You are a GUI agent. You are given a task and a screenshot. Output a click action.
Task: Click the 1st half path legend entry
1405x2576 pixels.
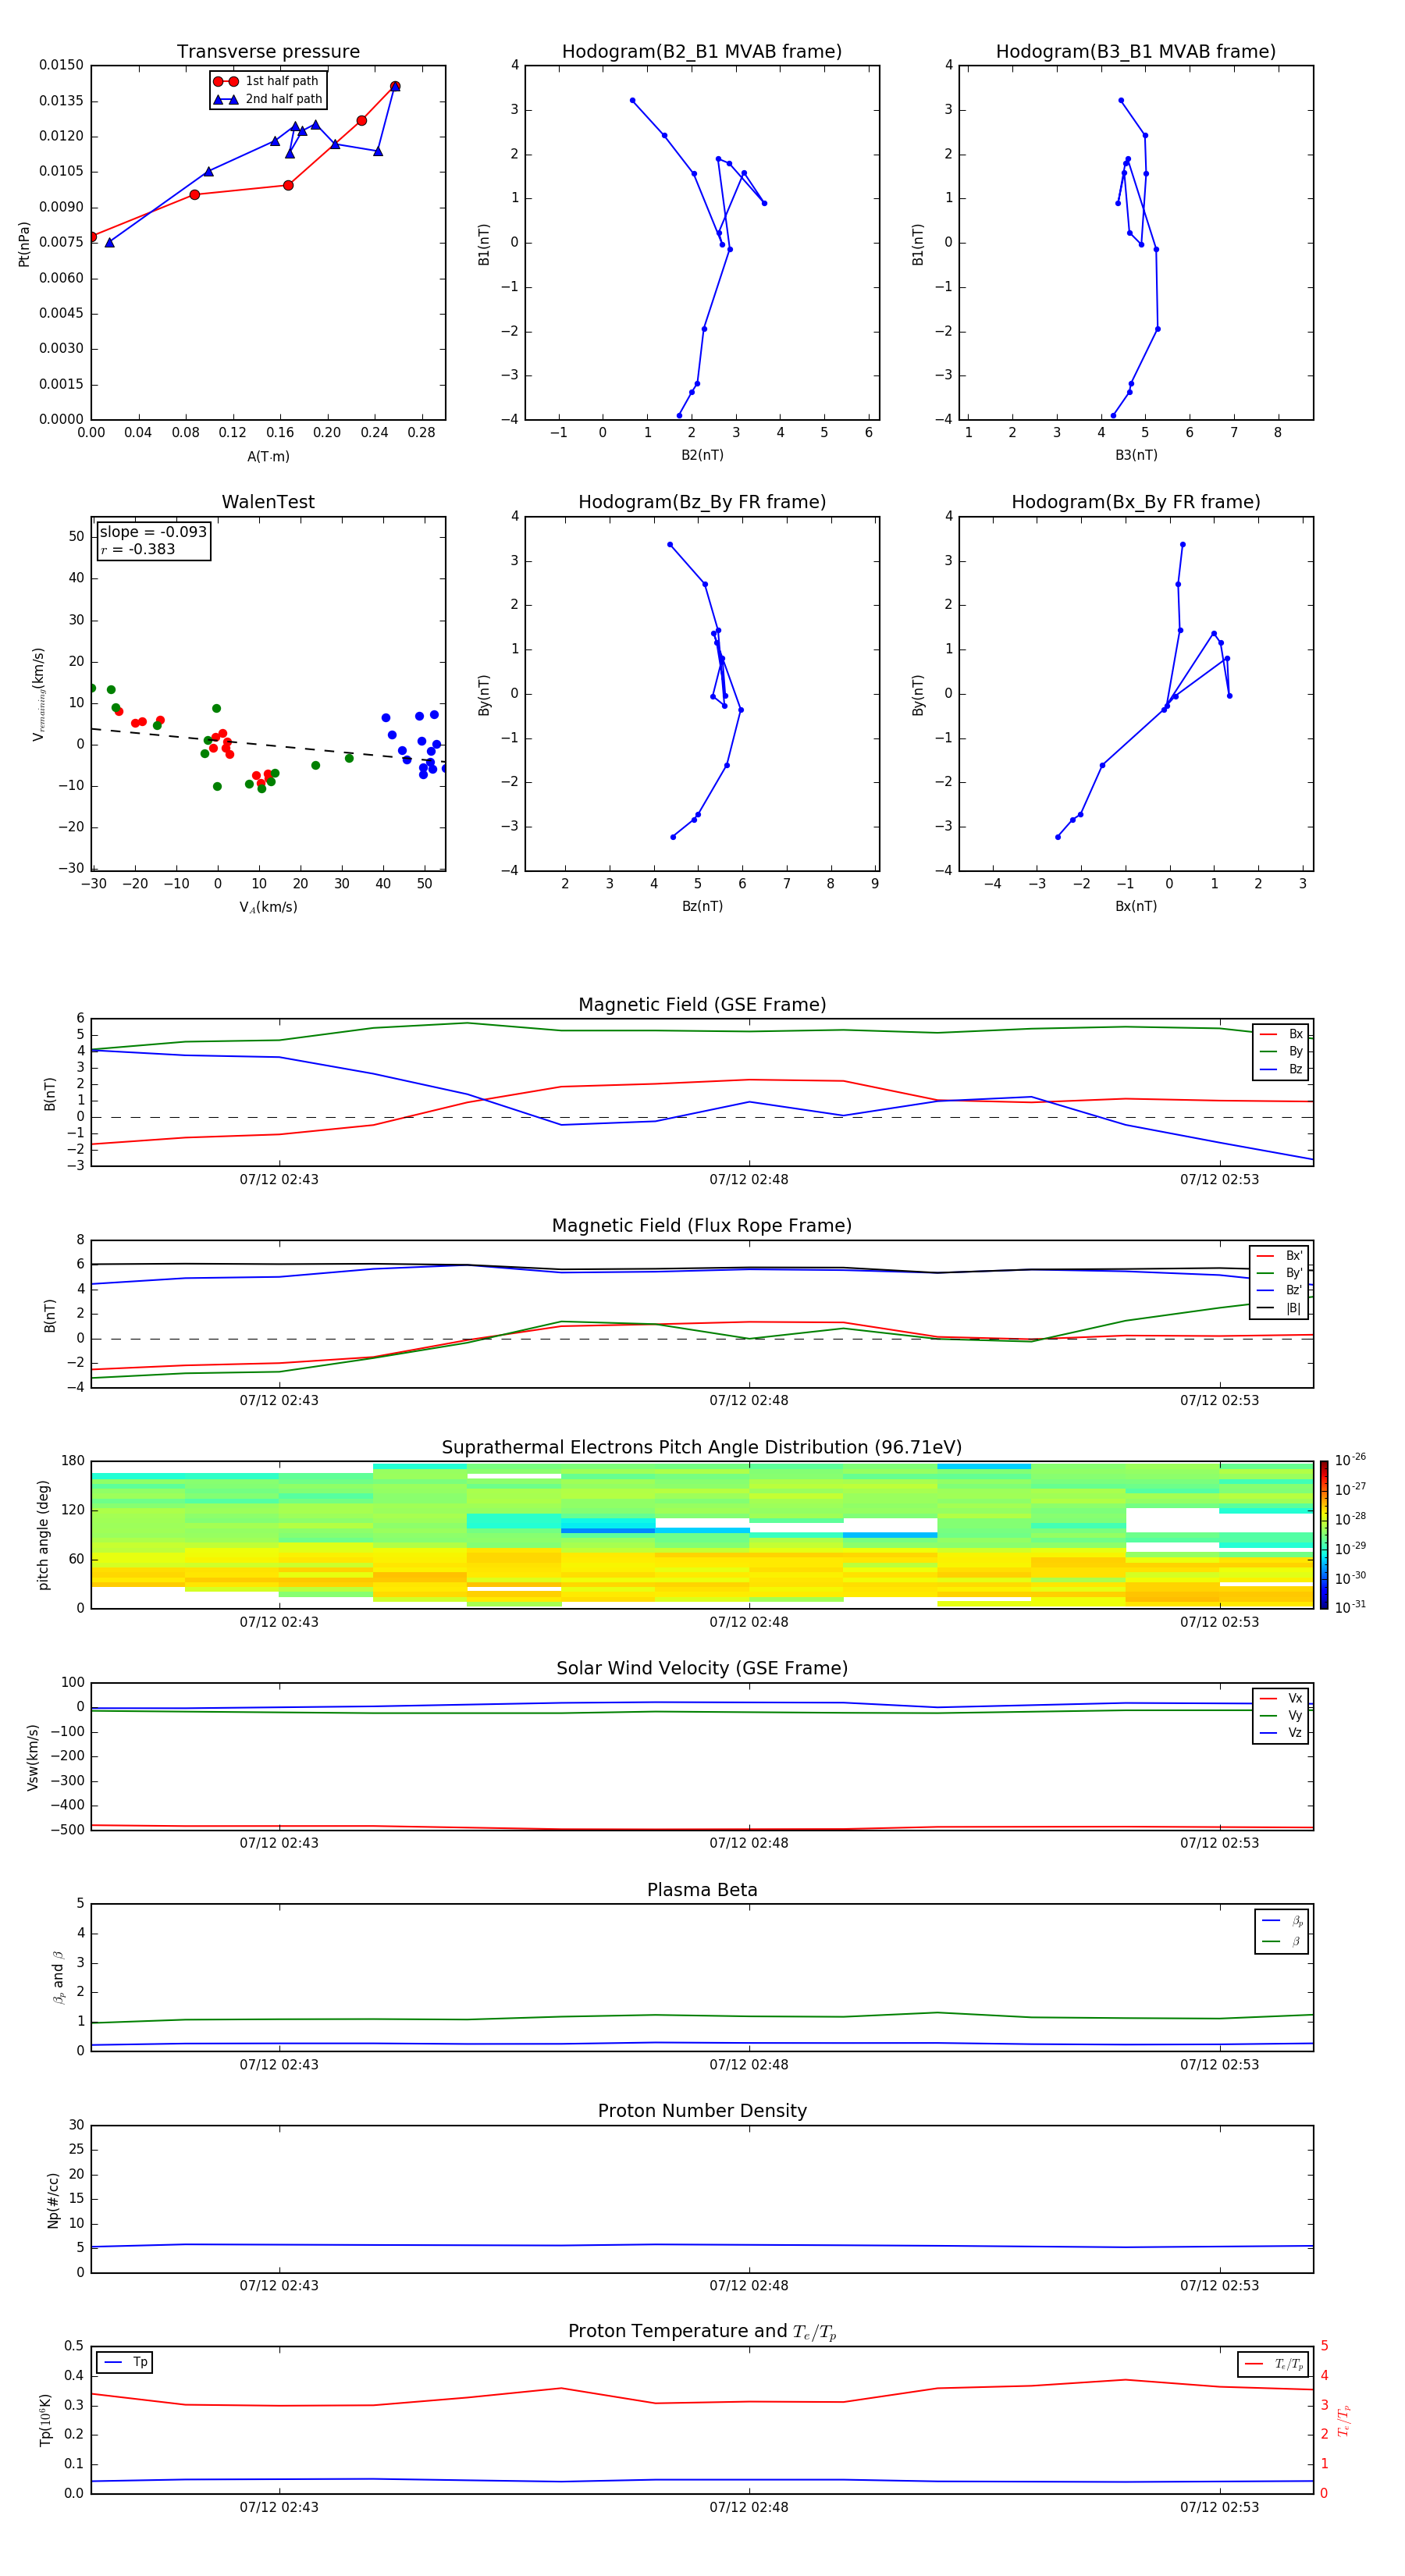[x=266, y=81]
